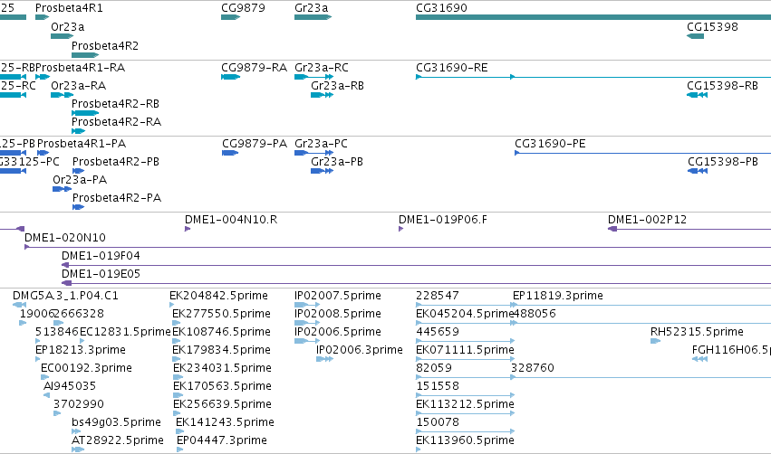
Task: Click the EK234031.5prime EST label
Action: pyautogui.click(x=222, y=368)
